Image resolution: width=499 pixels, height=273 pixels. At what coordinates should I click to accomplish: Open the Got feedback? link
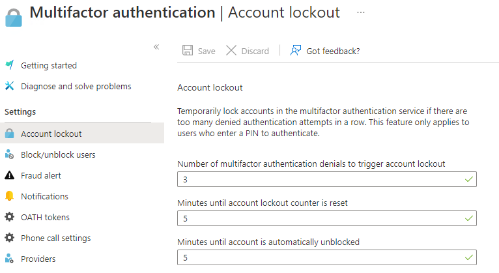coord(333,51)
